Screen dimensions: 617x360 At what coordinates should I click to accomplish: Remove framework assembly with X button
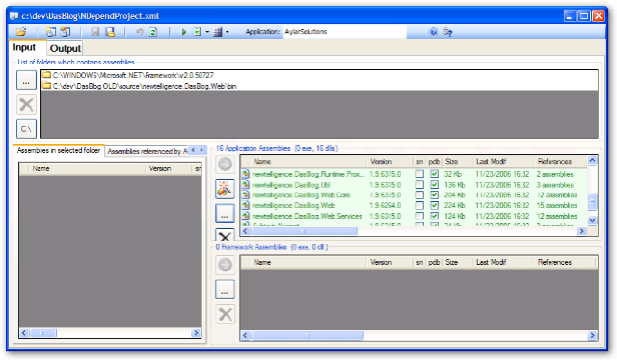click(x=225, y=315)
